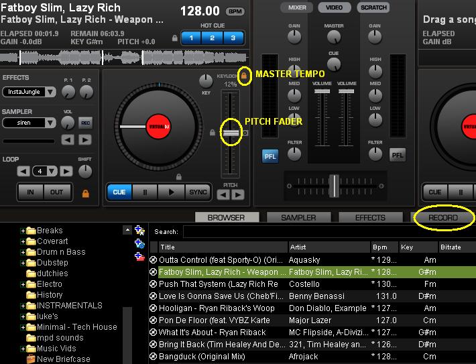Click the orange loop lock icon
The height and width of the screenshot is (364, 476).
86,193
